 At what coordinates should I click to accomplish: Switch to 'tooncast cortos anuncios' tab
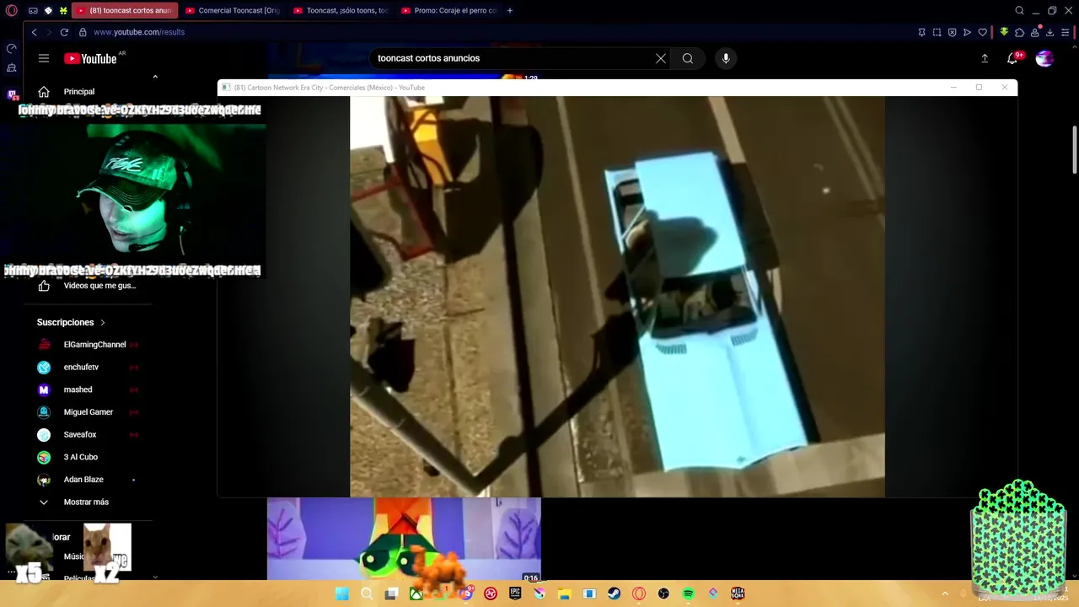pyautogui.click(x=125, y=11)
